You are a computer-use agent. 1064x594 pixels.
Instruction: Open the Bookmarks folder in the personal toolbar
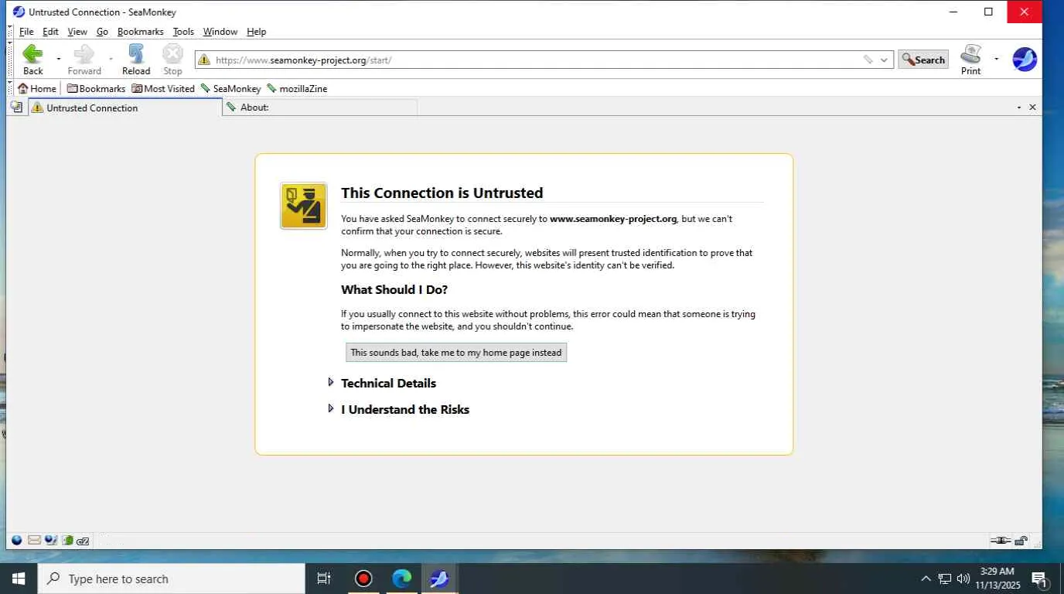pos(96,88)
